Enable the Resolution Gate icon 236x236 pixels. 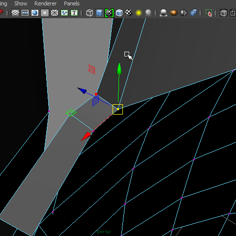[35, 13]
